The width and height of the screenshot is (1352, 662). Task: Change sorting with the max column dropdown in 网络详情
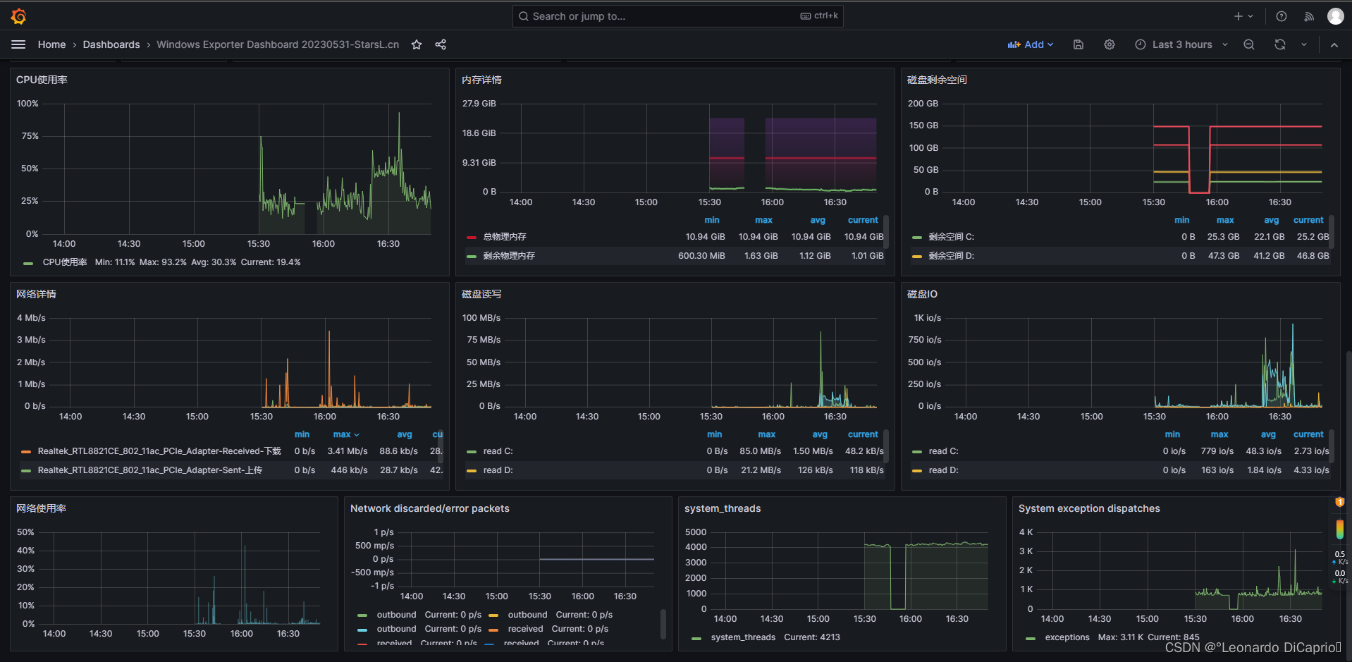[x=345, y=434]
